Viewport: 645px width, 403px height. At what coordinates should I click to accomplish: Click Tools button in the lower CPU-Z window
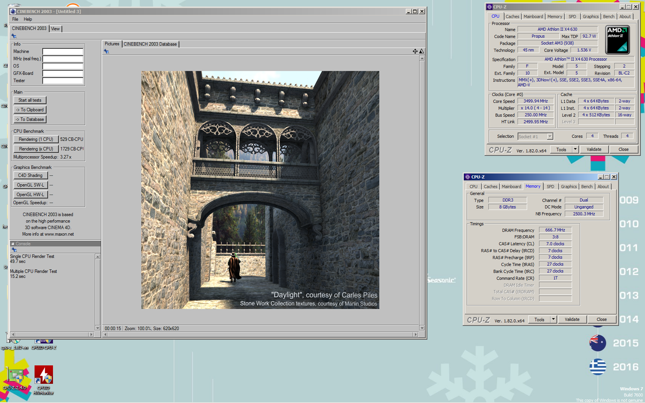coord(539,320)
